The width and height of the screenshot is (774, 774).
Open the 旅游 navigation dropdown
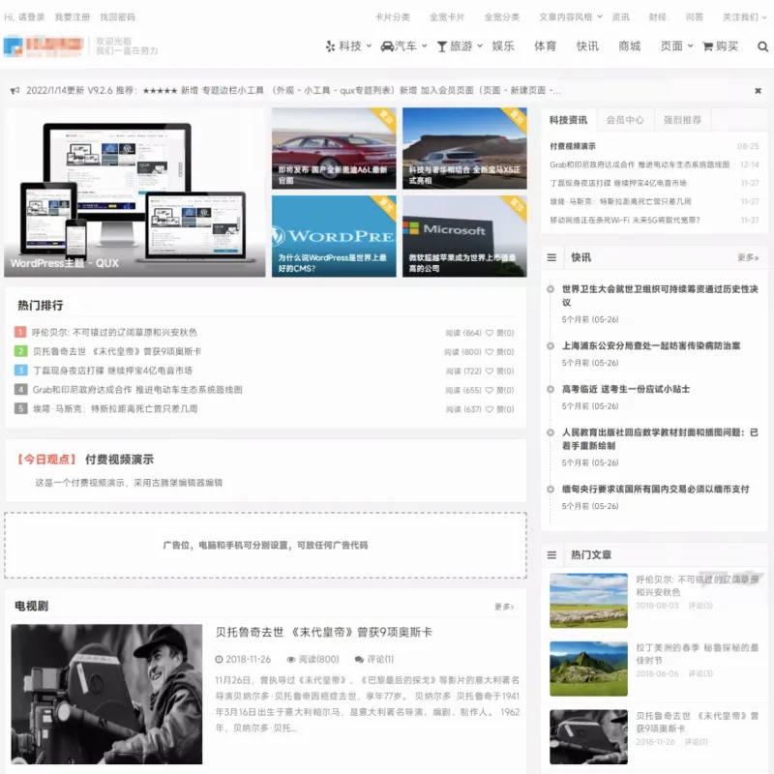tap(460, 46)
